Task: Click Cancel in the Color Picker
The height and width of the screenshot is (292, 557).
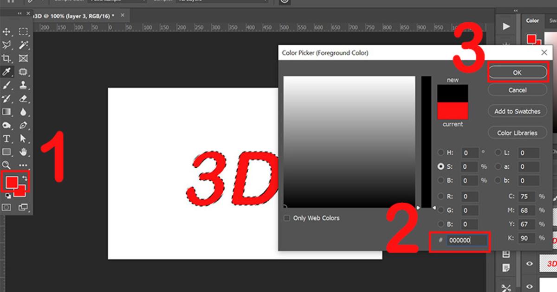Action: pyautogui.click(x=517, y=90)
